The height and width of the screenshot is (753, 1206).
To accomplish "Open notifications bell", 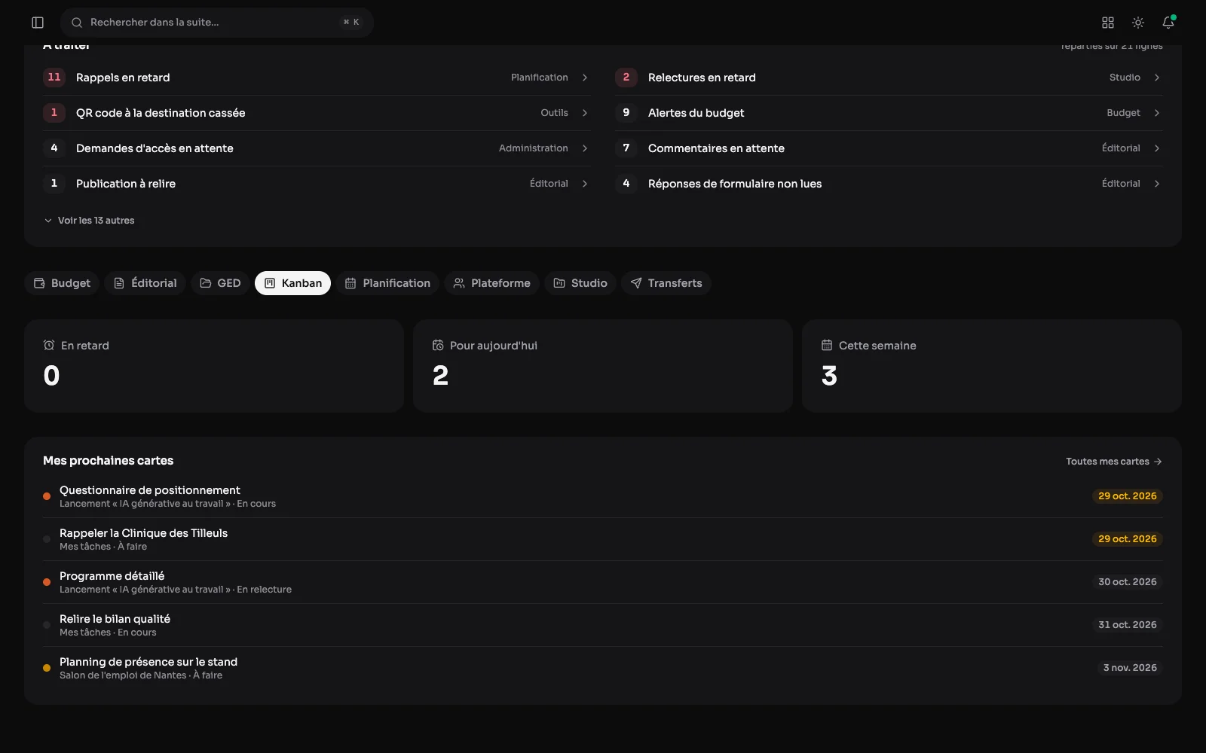I will coord(1168,23).
